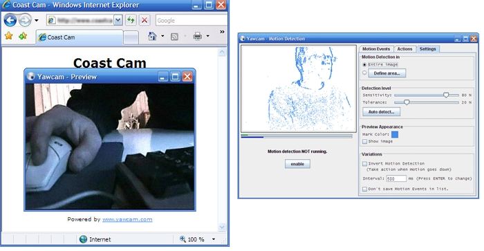Viewport: 484px width, 251px height.
Task: Click the red Stop loading icon
Action: pos(144,20)
